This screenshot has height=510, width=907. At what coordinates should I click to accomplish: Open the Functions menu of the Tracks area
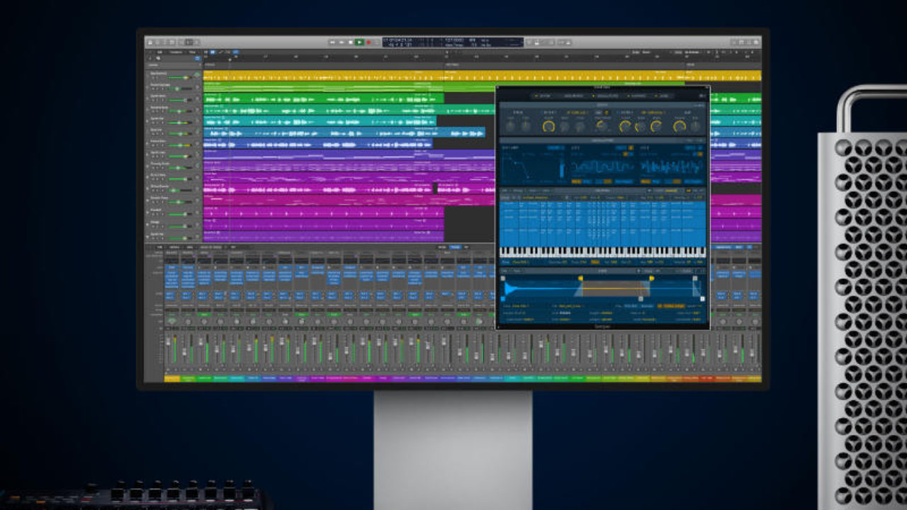pos(176,52)
